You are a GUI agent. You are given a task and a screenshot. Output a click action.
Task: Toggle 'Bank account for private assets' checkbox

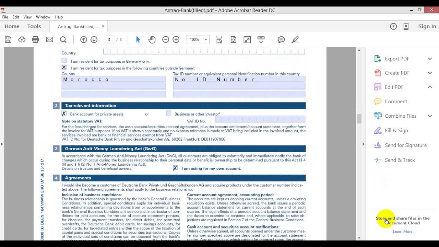[x=64, y=113]
